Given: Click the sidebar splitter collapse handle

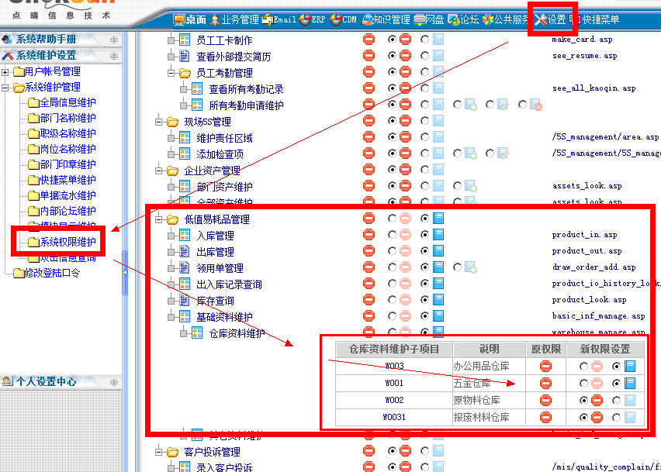Looking at the screenshot, I should pos(125,272).
